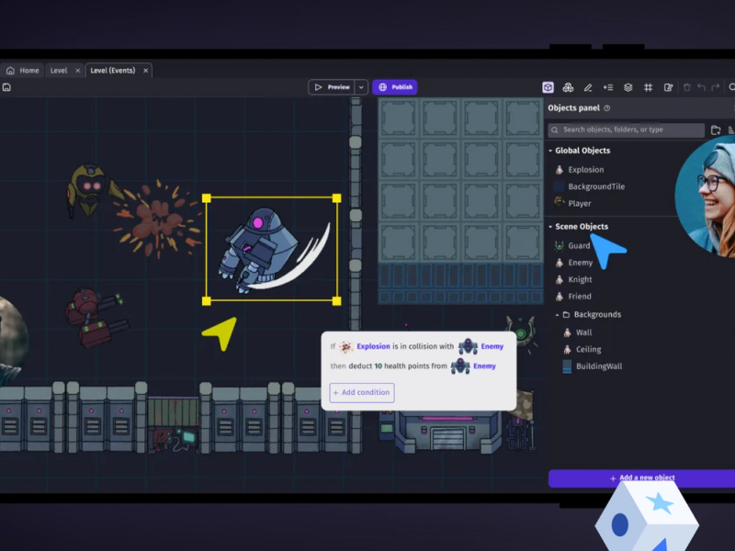Screen dimensions: 735x551
Task: Collapse the Global Objects section
Action: click(550, 151)
